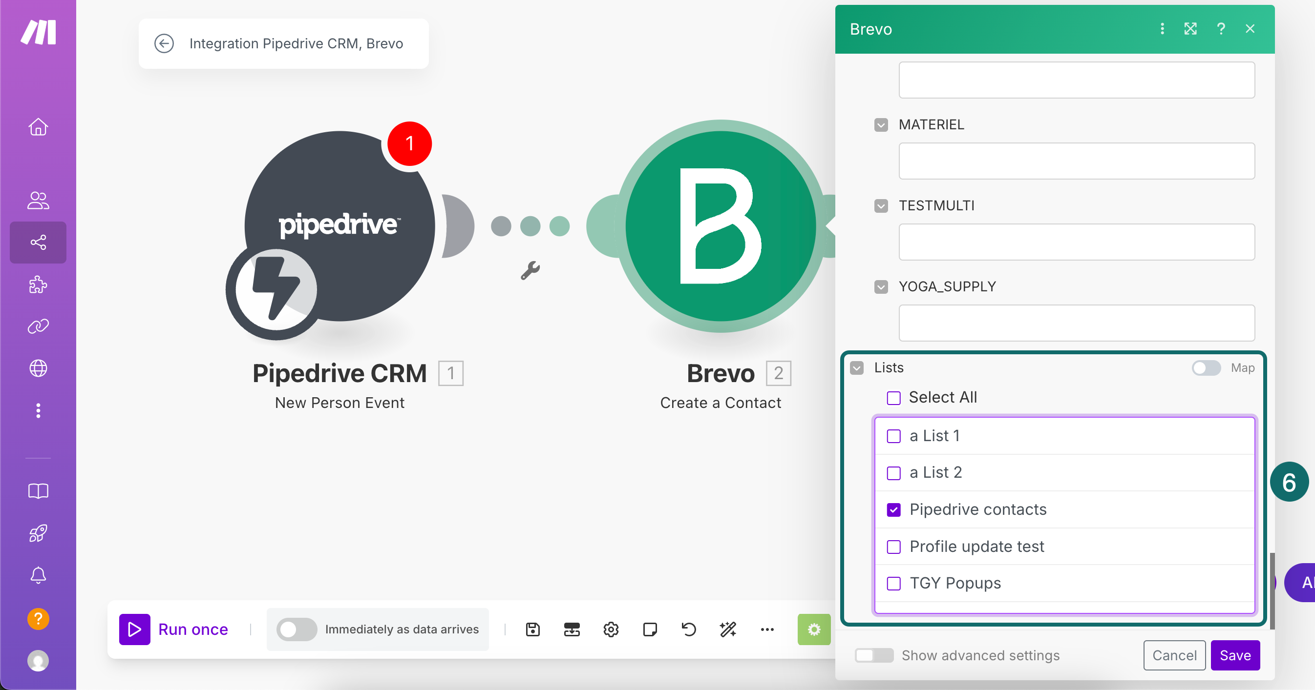Click the topmost empty input field in the Brevo panel

click(1076, 80)
